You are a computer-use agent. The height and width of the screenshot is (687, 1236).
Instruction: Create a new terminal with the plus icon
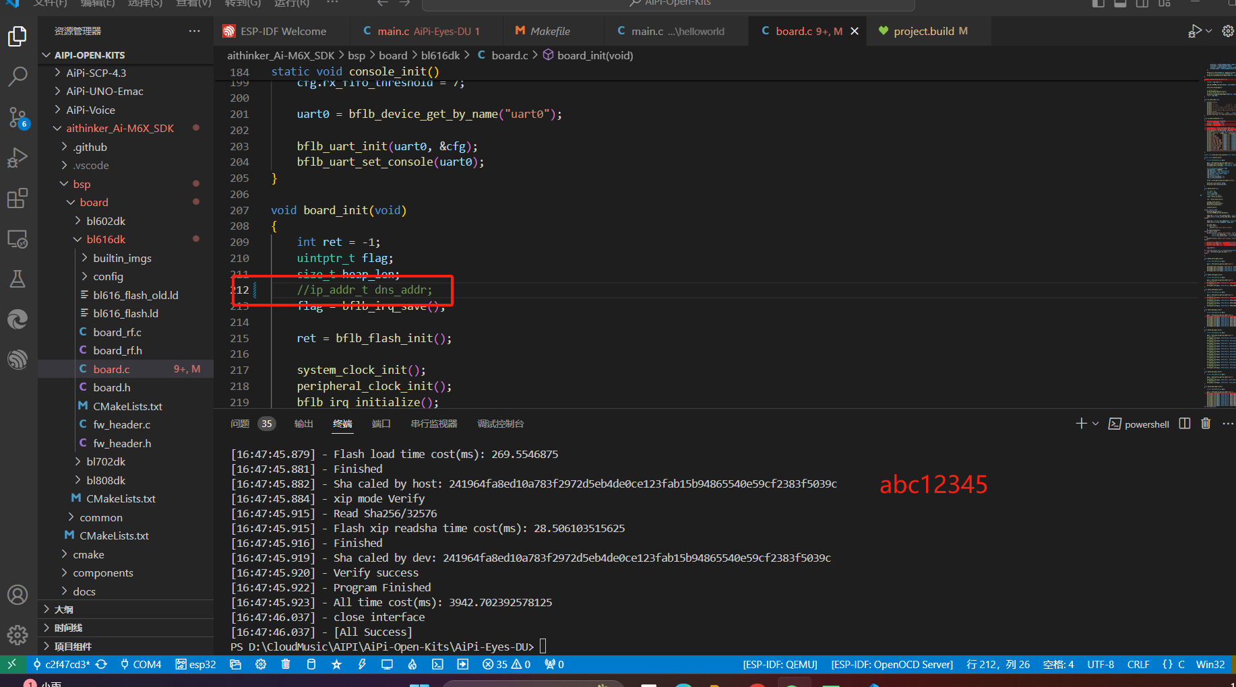pyautogui.click(x=1081, y=424)
